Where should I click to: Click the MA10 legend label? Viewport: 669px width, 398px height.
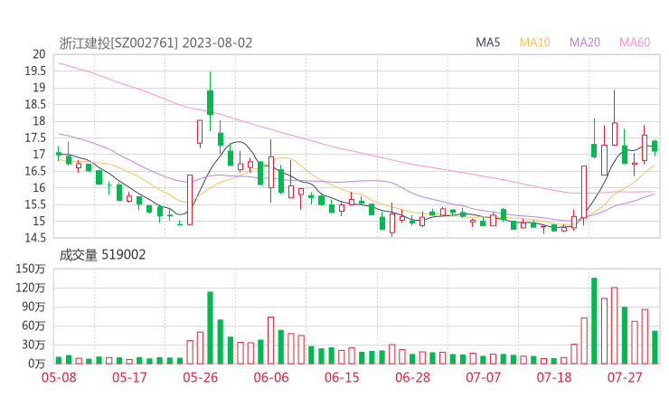[x=534, y=43]
